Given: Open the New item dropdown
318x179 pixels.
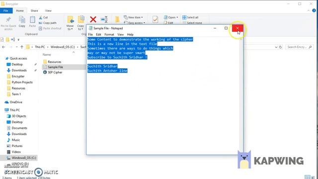Looking at the screenshot, I should click(x=133, y=17).
